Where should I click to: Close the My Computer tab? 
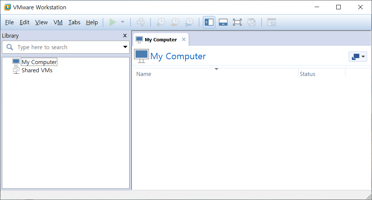(x=184, y=39)
